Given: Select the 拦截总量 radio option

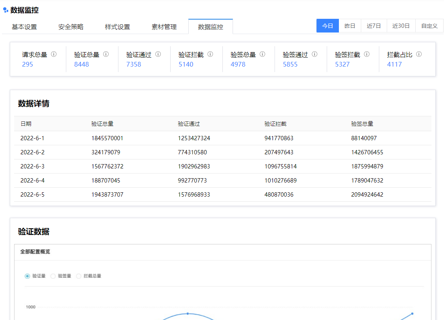Looking at the screenshot, I should [x=78, y=276].
